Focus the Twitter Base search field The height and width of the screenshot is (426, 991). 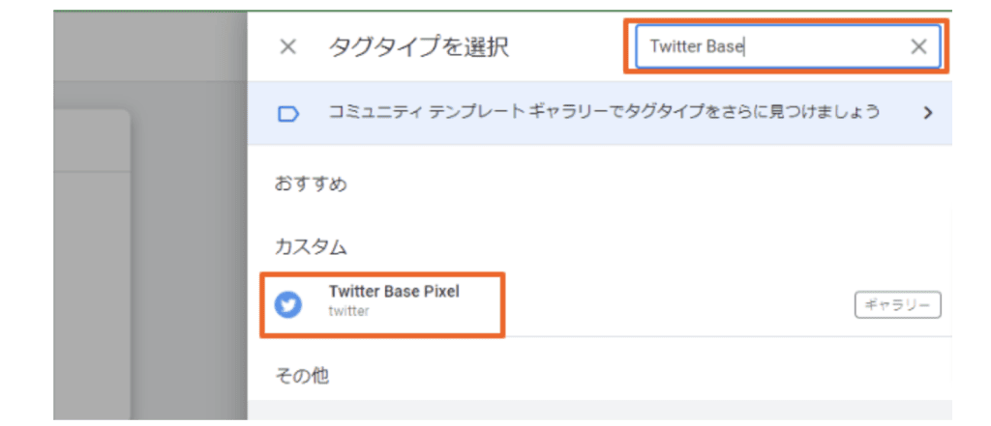coord(772,46)
